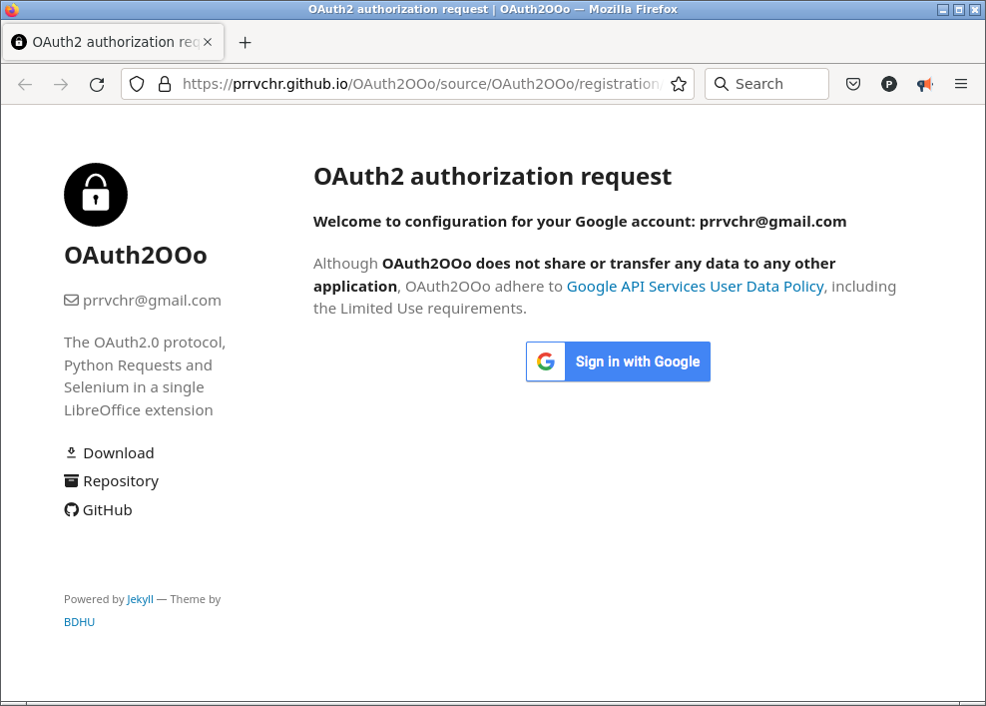
Task: Open the Download link in sidebar
Action: tap(118, 453)
